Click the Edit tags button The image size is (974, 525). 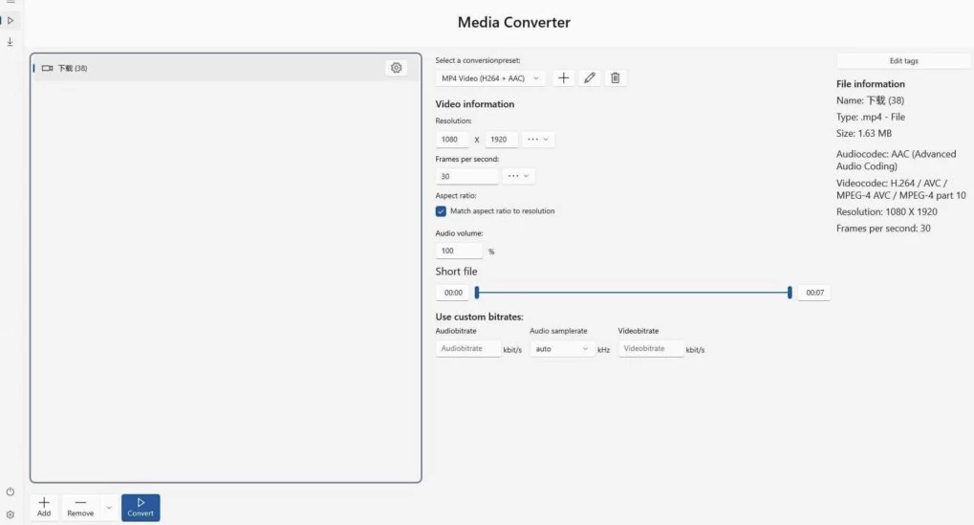pyautogui.click(x=903, y=60)
